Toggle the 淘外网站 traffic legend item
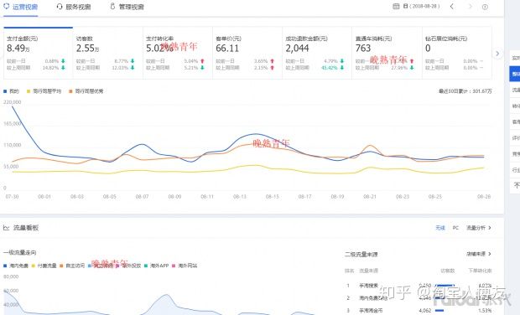 coord(185,266)
